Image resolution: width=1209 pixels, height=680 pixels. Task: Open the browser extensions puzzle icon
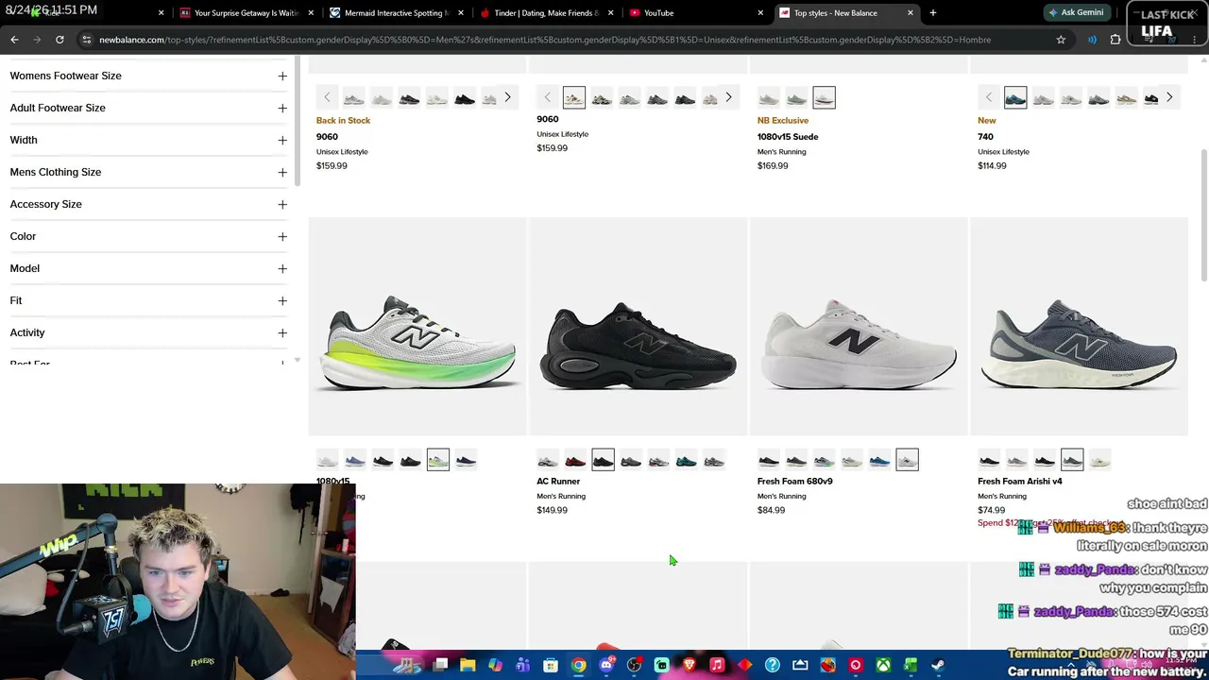(x=1115, y=40)
